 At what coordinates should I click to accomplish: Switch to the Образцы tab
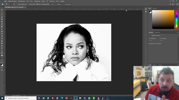coord(155,8)
